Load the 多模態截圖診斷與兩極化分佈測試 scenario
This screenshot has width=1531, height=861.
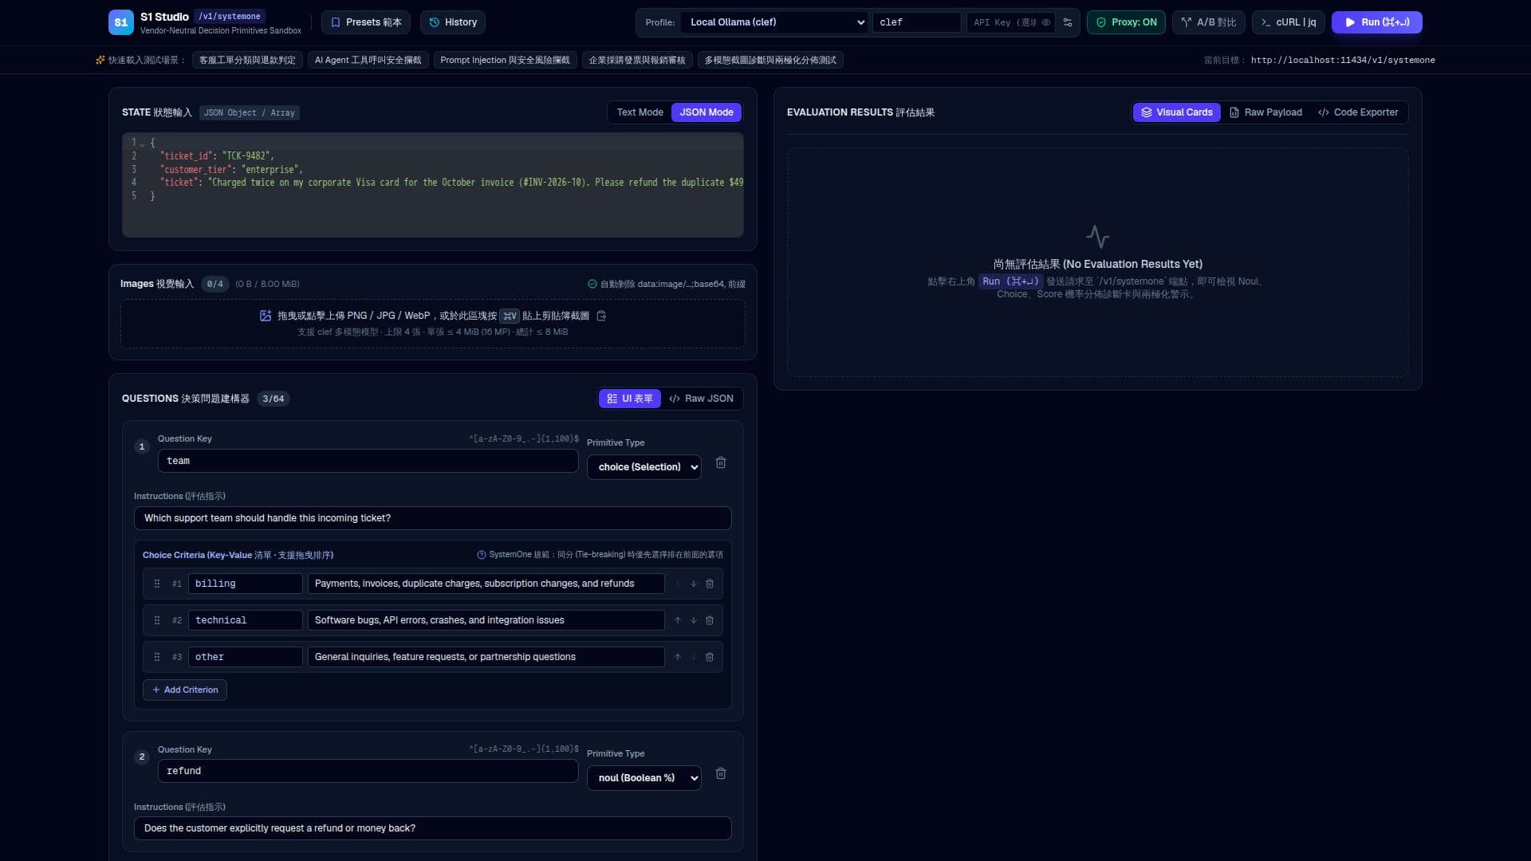[770, 60]
